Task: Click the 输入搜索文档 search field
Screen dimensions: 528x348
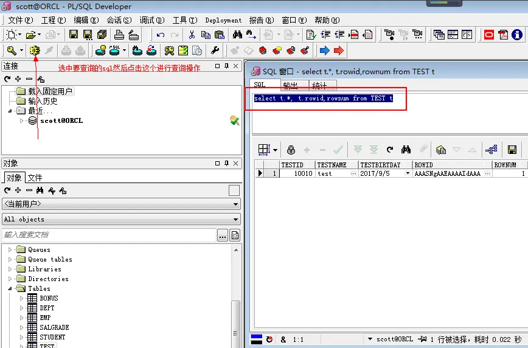Action: (x=109, y=235)
